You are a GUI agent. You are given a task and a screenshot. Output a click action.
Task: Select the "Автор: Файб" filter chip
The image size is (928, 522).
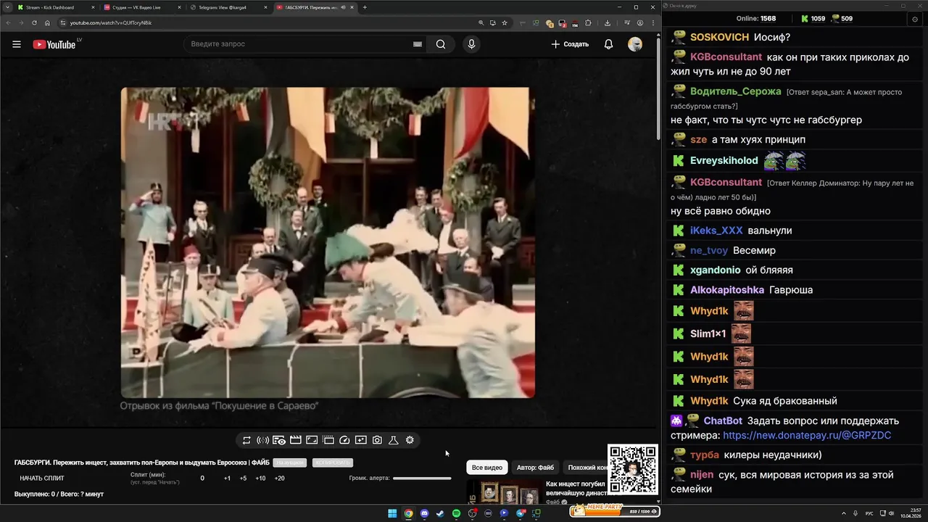[x=535, y=468]
